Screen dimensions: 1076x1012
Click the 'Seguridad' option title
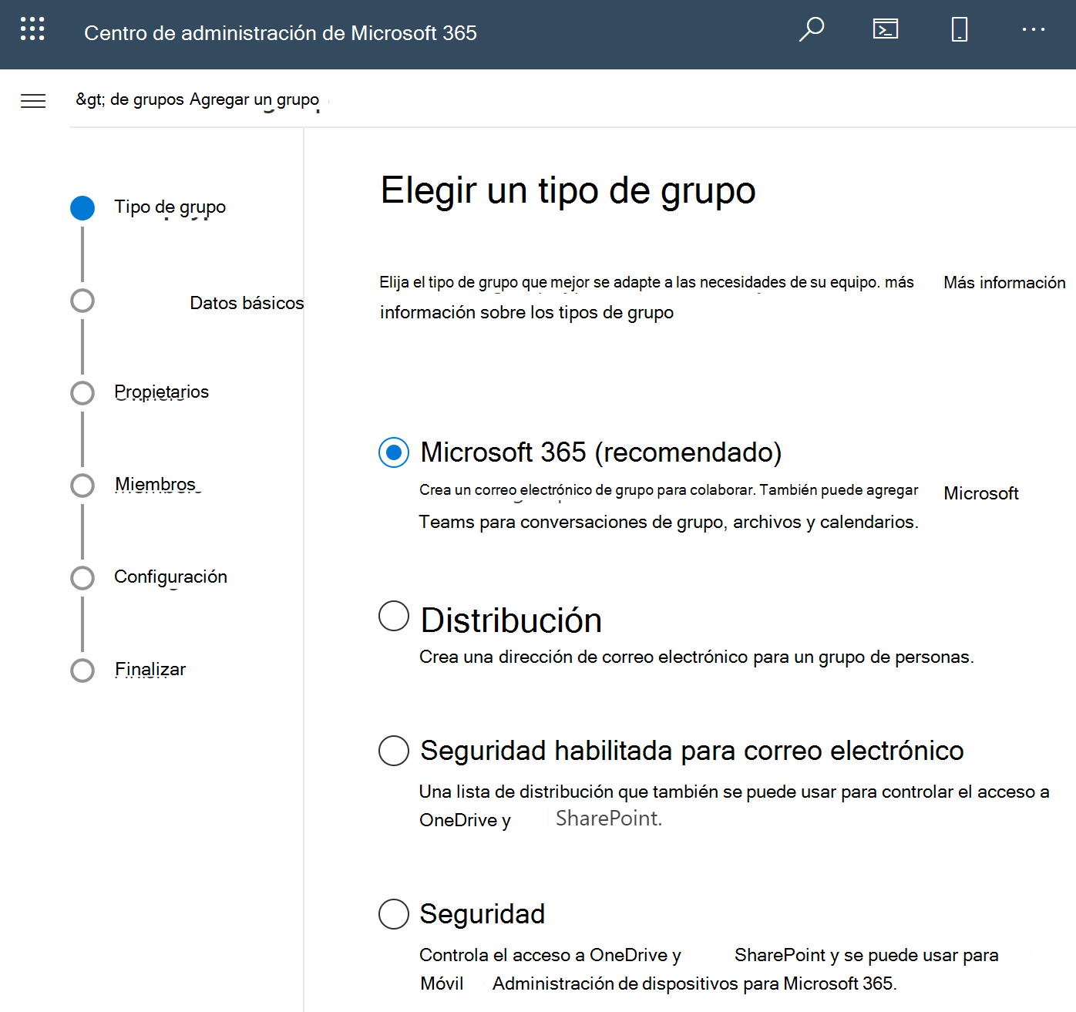point(483,914)
